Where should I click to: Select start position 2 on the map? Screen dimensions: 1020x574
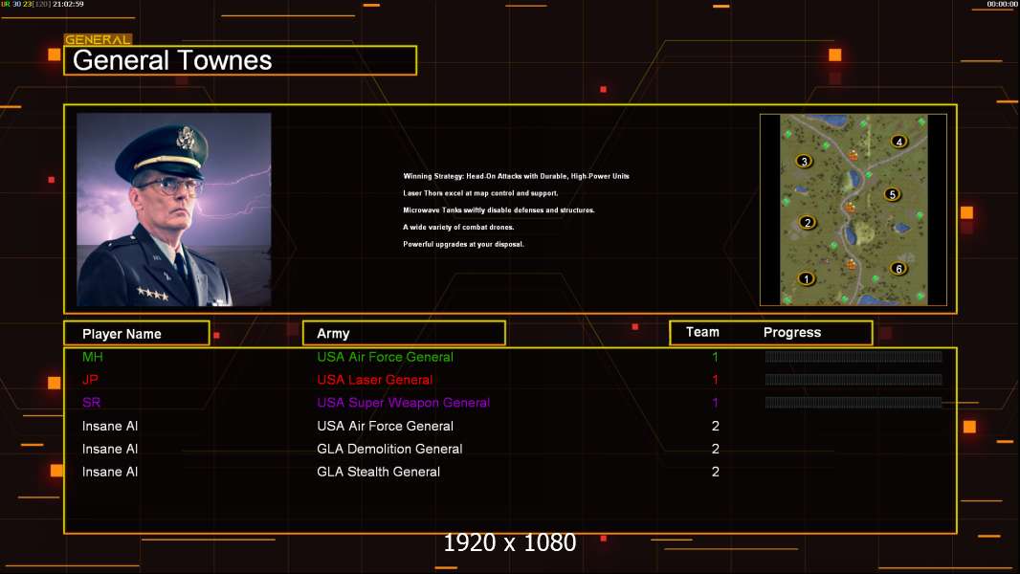tap(808, 222)
